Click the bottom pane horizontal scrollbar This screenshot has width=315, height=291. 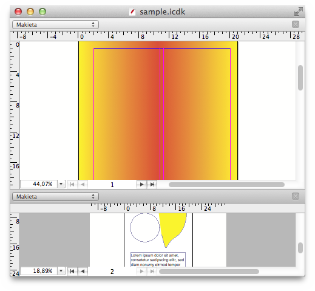click(x=209, y=272)
